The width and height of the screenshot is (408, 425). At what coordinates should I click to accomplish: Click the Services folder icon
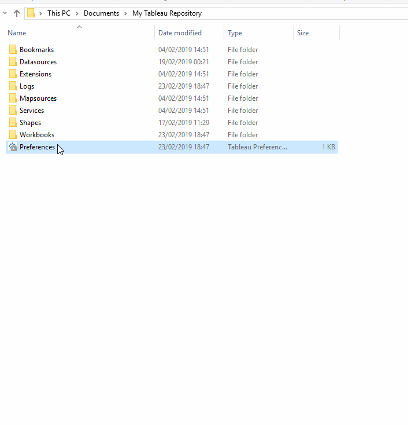[13, 111]
